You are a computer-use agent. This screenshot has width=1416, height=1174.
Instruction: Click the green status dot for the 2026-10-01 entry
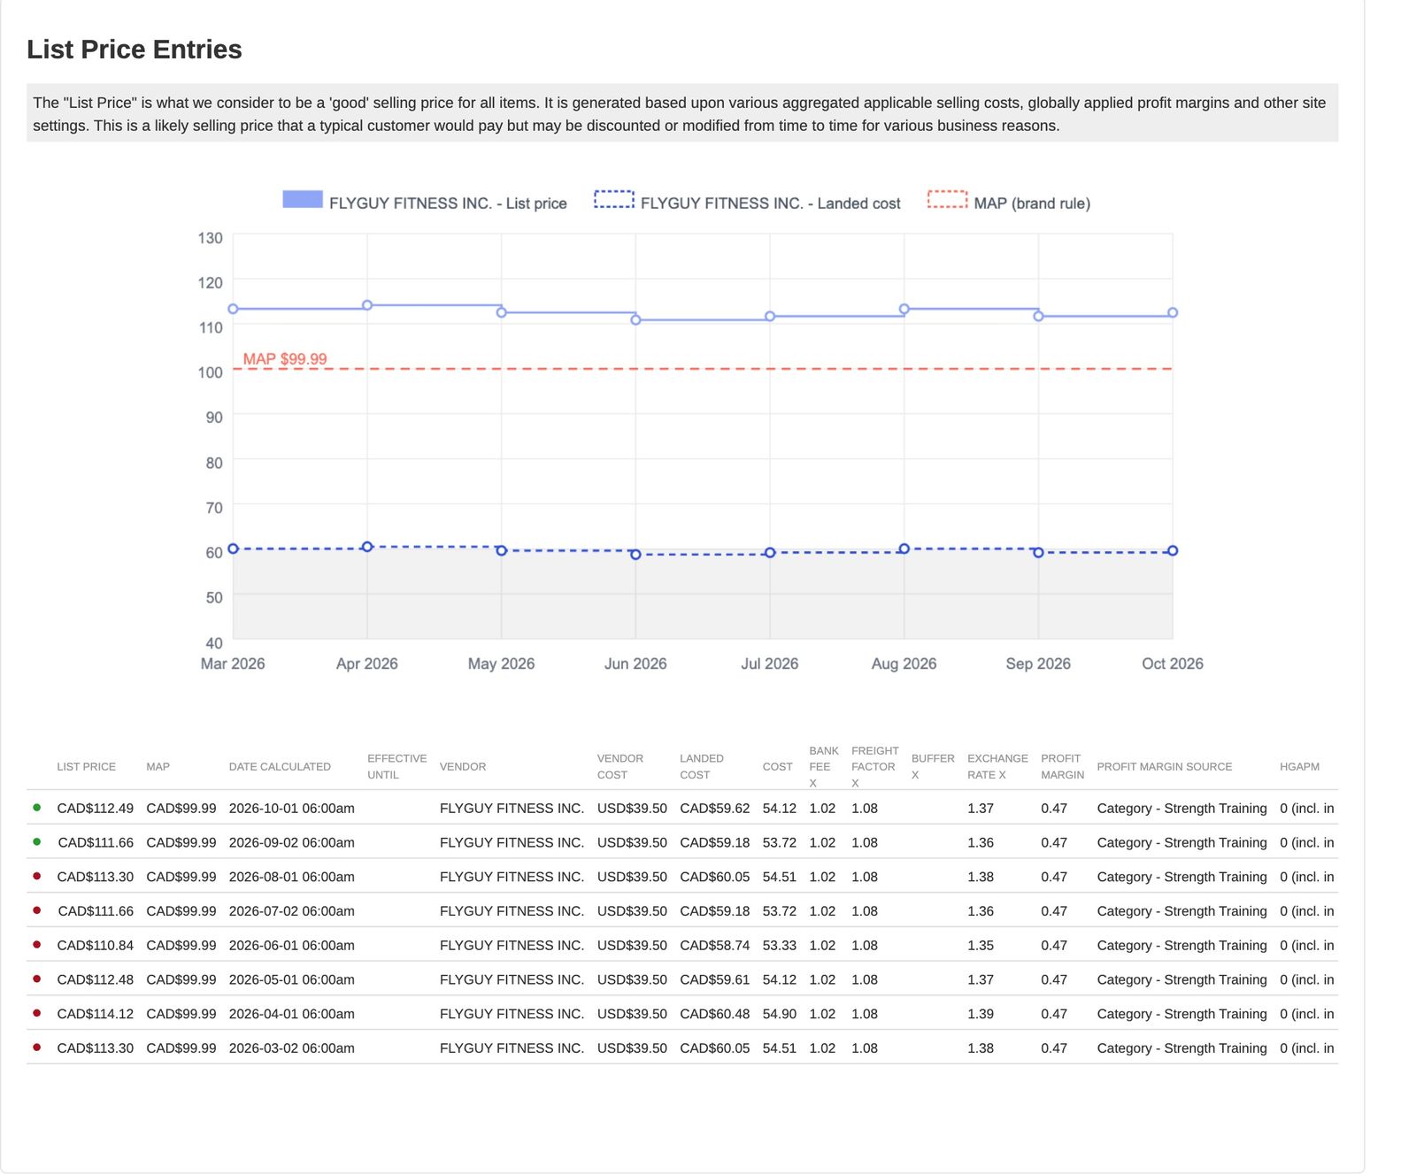pos(36,808)
